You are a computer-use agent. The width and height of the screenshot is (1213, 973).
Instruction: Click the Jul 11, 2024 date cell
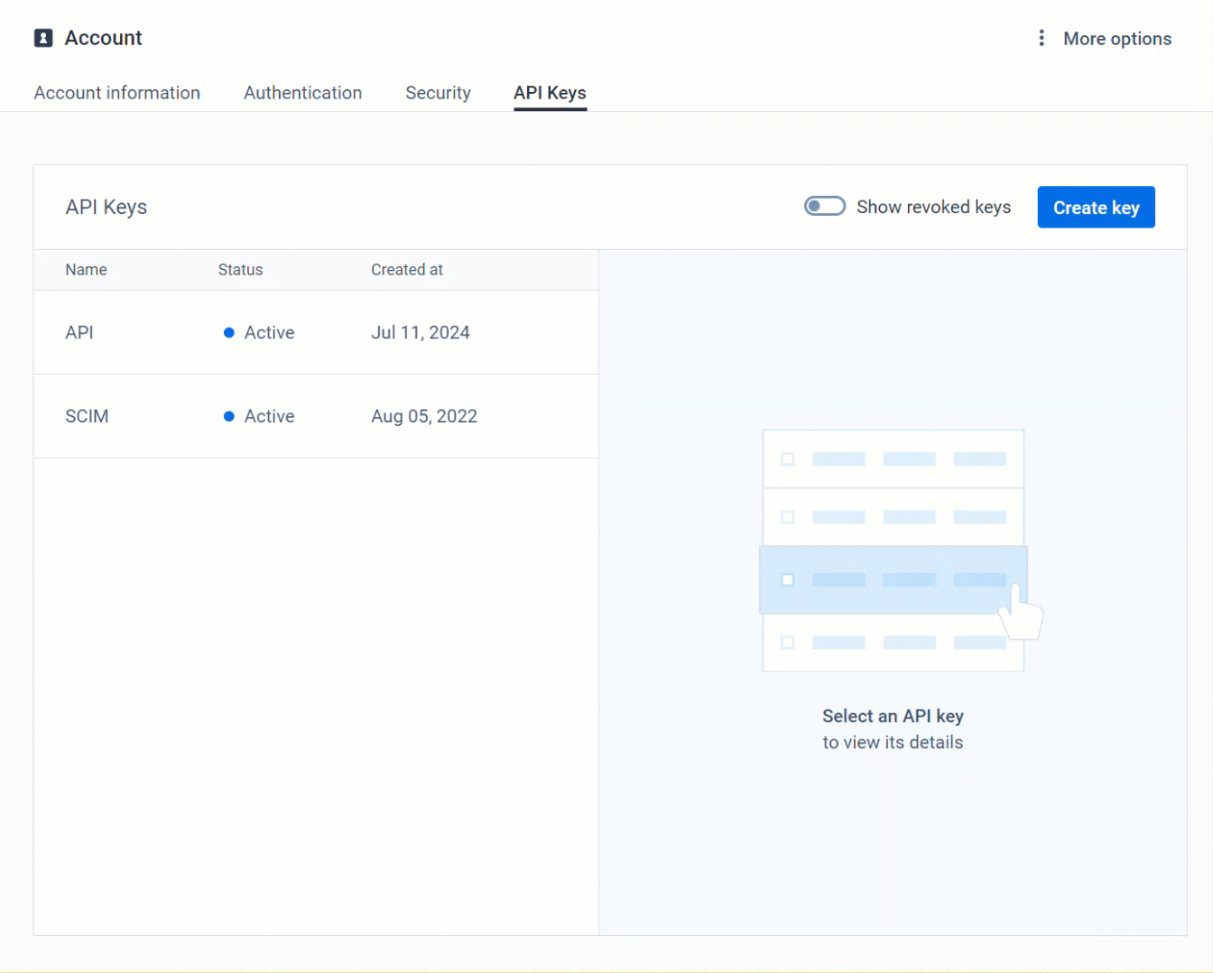pos(421,332)
